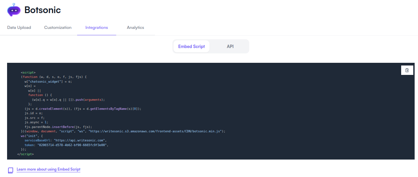Open the Data Upload tab

(x=19, y=28)
